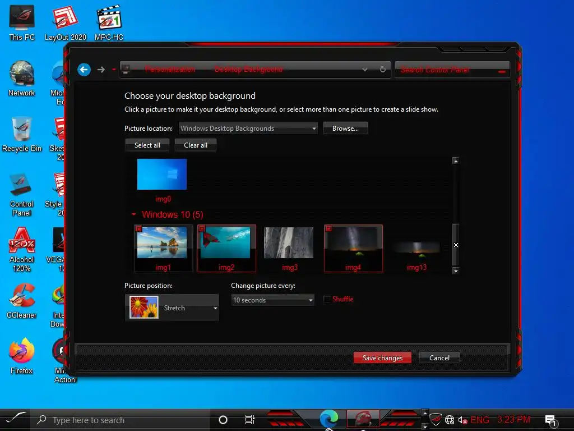The height and width of the screenshot is (431, 574).
Task: Collapse the Windows 10 (5) group
Action: [134, 214]
